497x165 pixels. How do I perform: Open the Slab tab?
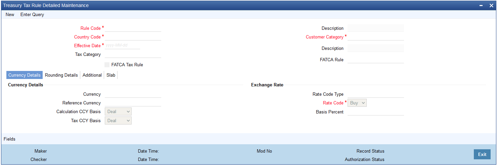point(111,75)
